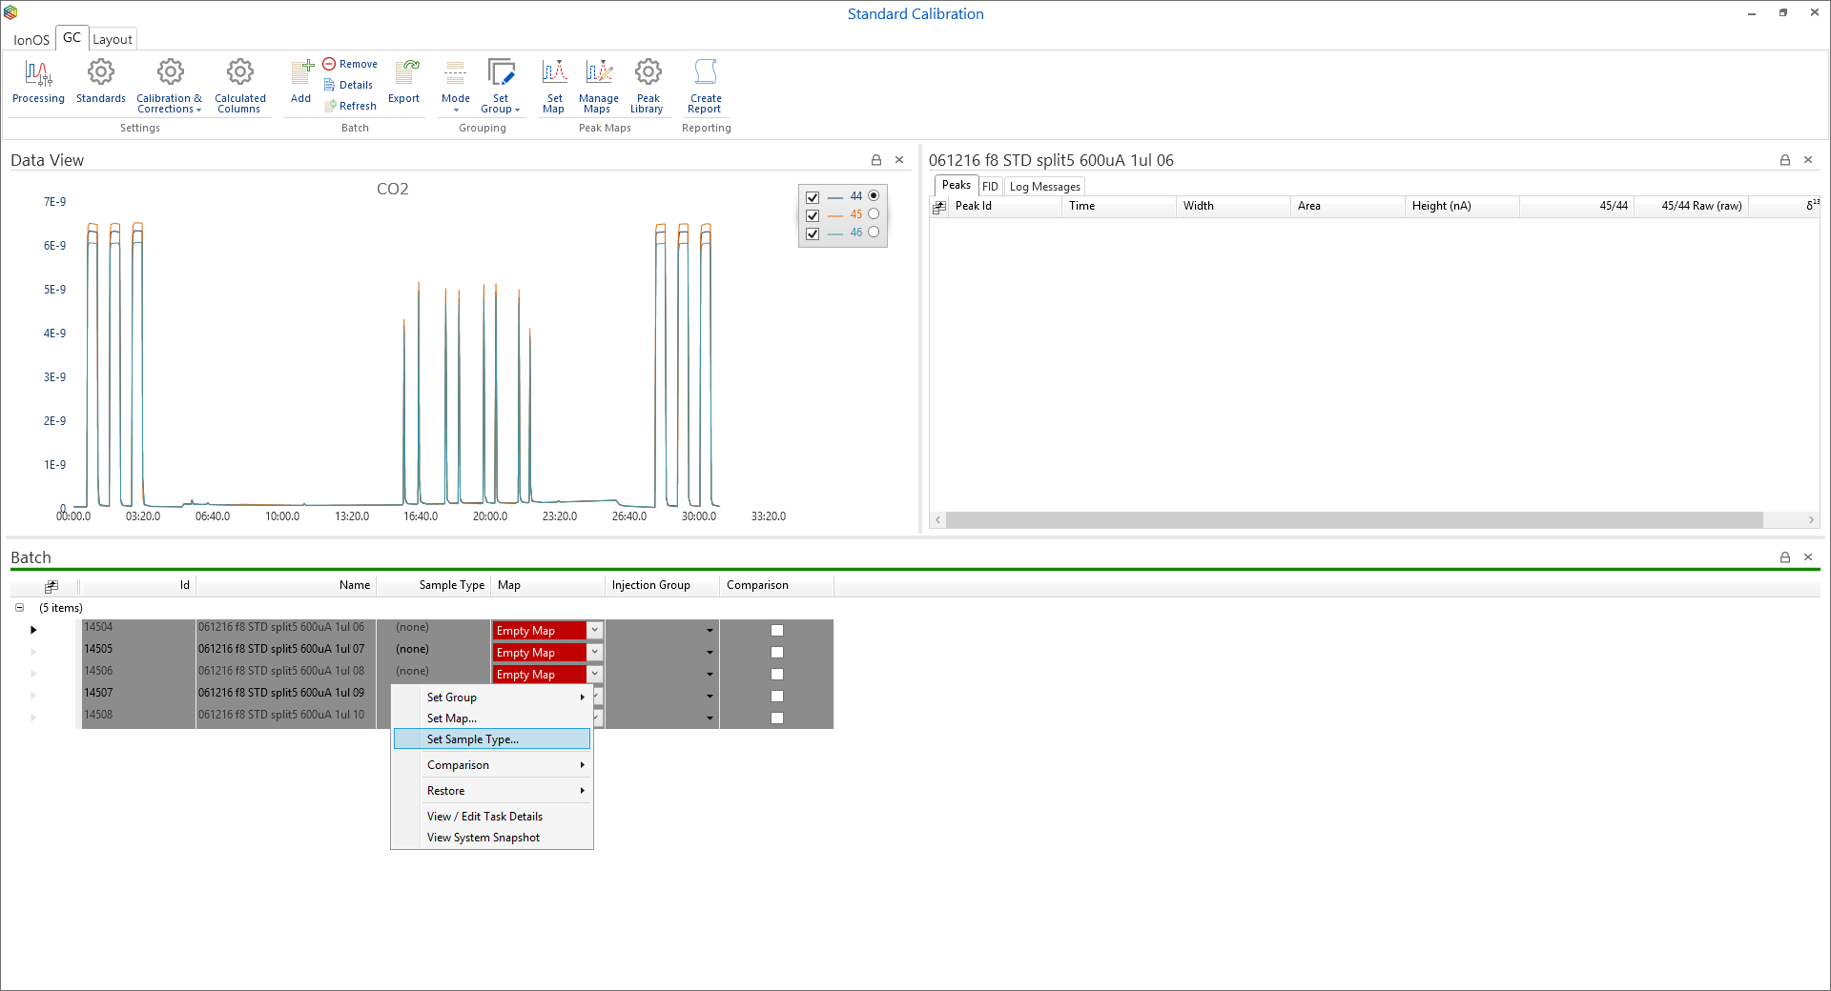1831x991 pixels.
Task: Refresh the batch list
Action: click(x=350, y=106)
